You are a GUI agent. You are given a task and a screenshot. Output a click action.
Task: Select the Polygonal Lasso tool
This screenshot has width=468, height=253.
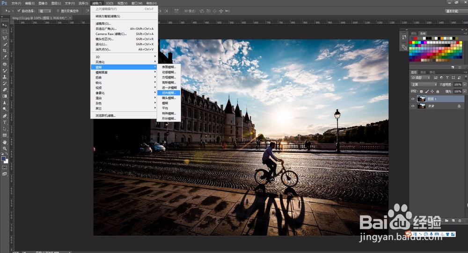pyautogui.click(x=5, y=38)
